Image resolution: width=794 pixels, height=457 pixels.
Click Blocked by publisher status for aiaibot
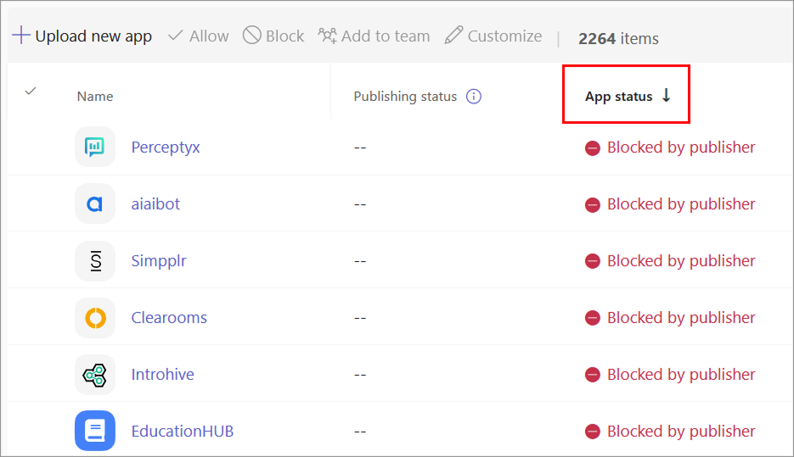click(670, 204)
